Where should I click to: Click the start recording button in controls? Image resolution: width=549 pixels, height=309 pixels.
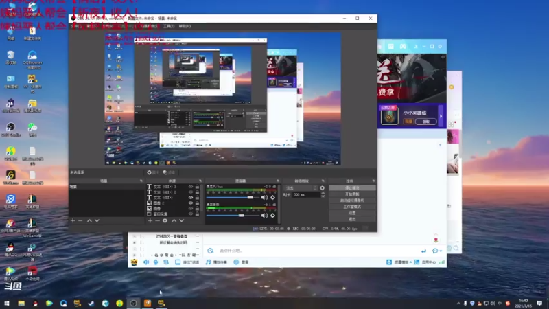tap(352, 194)
